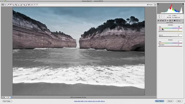Select the Straighten tool
Image resolution: width=185 pixels, height=104 pixels.
[x=18, y=5]
